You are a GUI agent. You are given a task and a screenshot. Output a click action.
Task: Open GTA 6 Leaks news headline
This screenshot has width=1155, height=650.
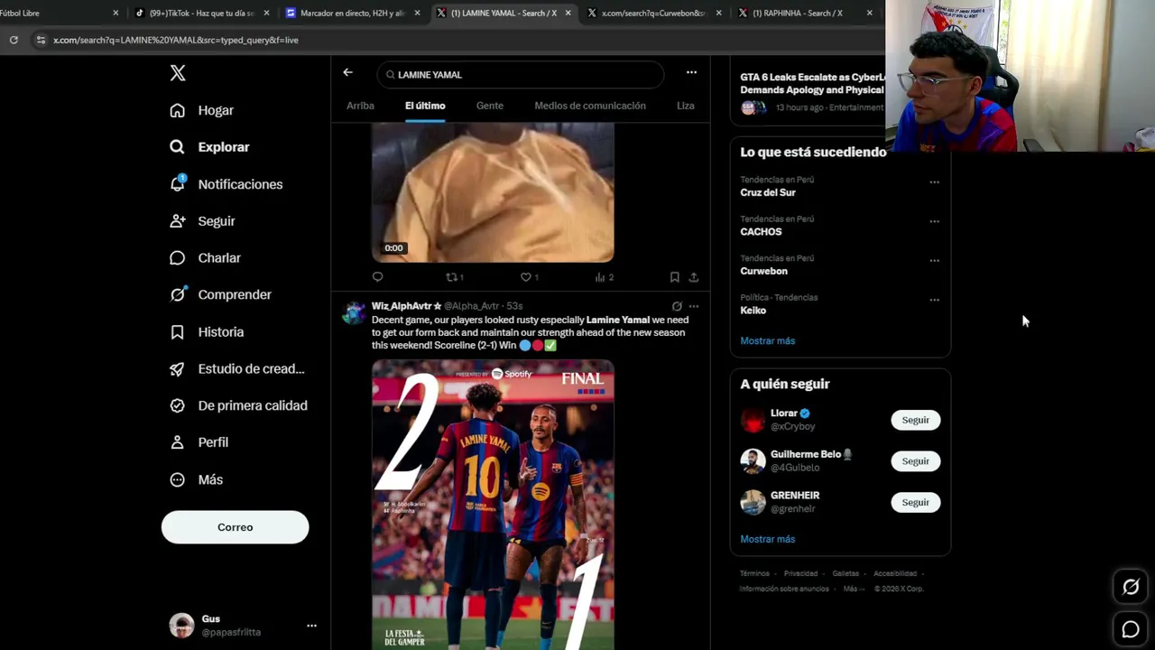click(812, 84)
